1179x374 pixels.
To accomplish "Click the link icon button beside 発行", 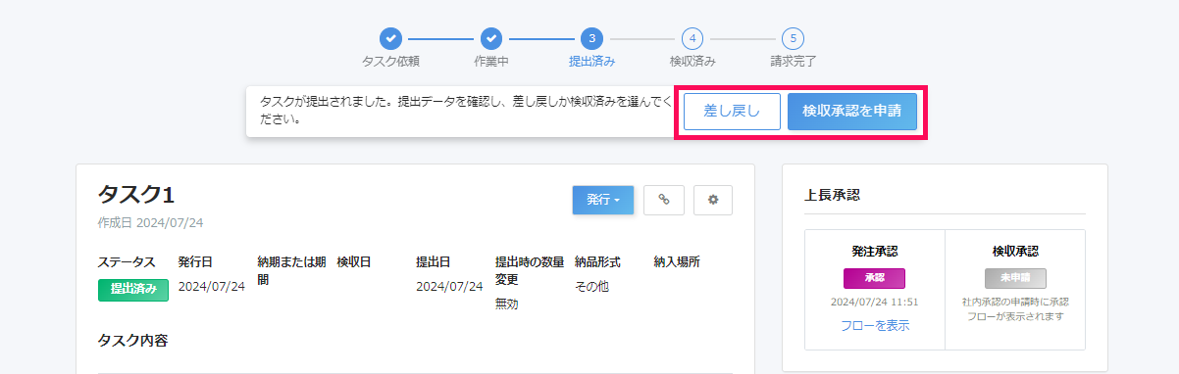I will point(664,200).
